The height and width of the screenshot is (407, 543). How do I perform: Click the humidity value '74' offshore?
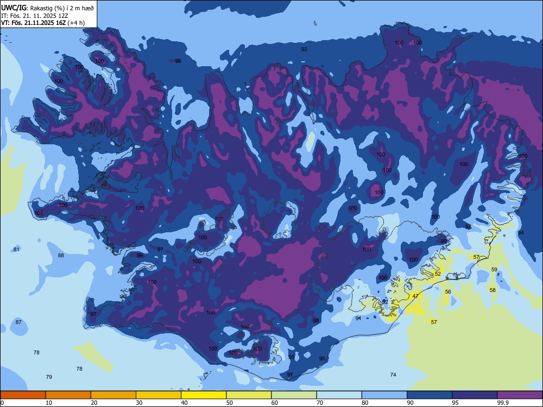click(393, 375)
